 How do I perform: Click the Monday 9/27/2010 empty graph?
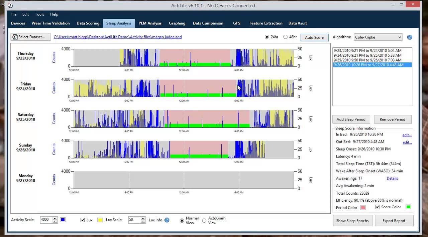click(x=184, y=180)
